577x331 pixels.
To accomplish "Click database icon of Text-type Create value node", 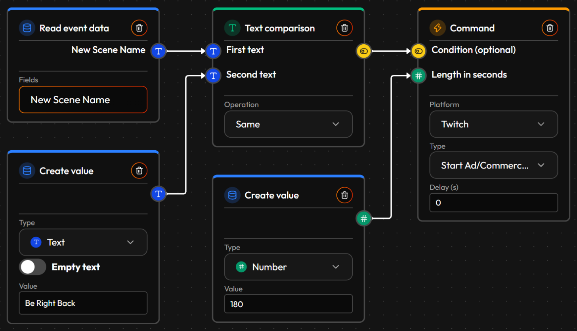I will [x=27, y=171].
